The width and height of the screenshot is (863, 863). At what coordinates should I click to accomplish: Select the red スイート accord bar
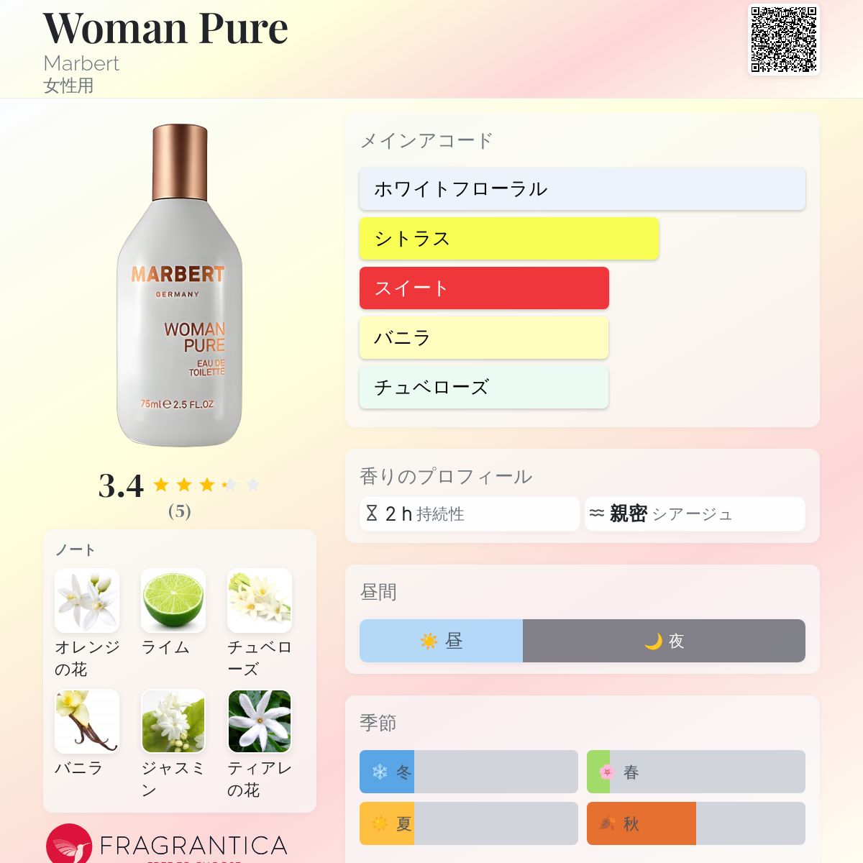[x=484, y=288]
